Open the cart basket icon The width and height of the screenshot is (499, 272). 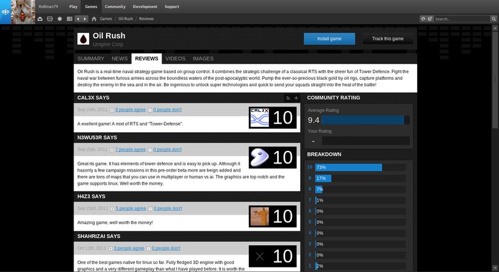[x=50, y=19]
